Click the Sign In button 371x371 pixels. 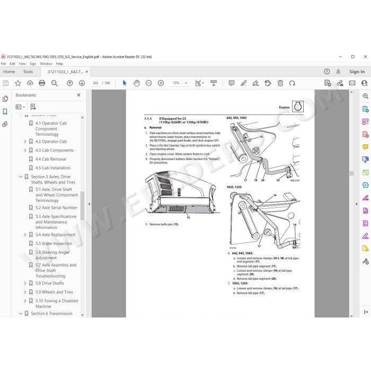[357, 72]
